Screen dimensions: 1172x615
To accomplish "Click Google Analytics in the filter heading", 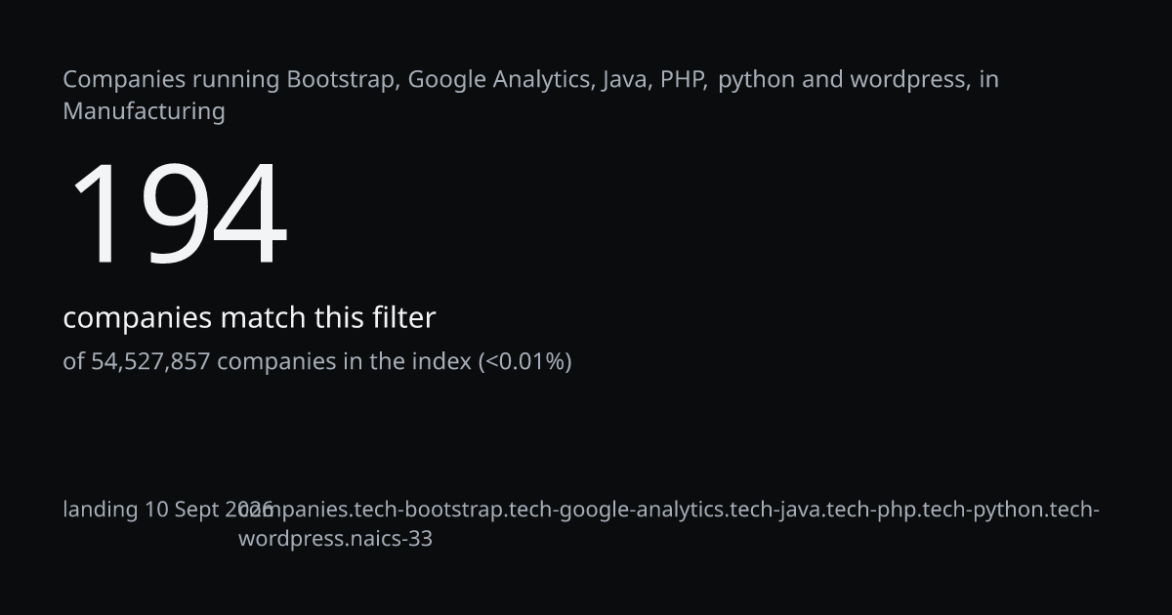I will 500,80.
